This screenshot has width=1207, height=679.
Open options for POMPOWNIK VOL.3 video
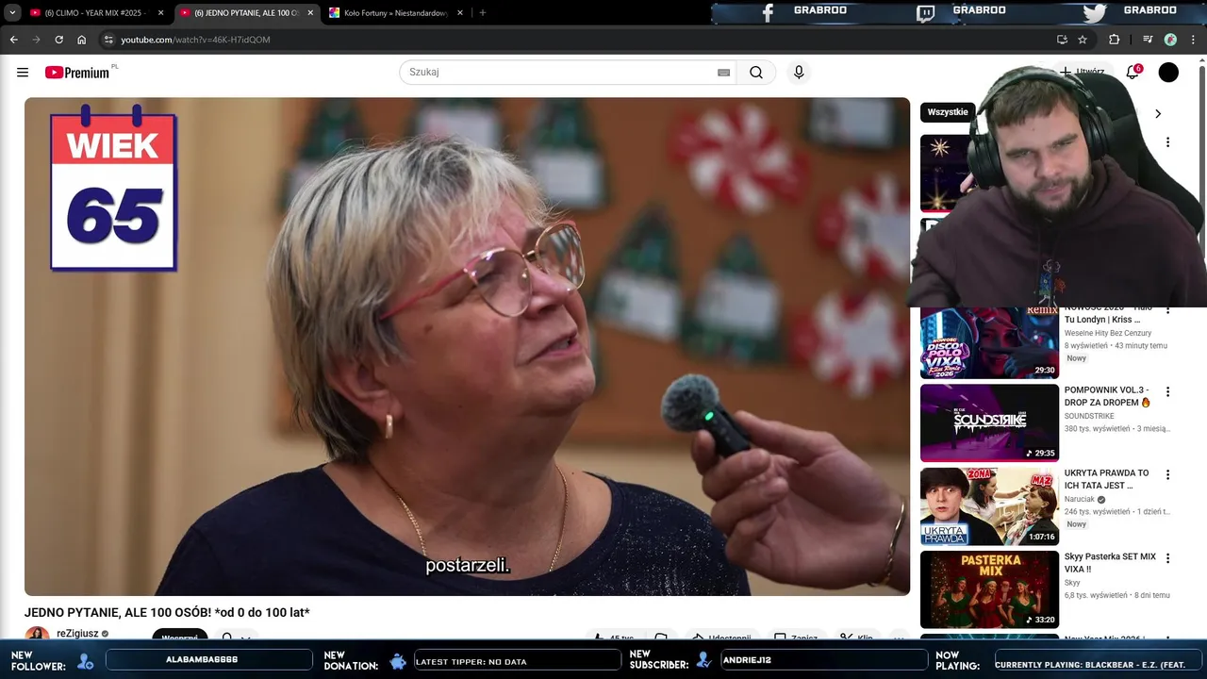[1167, 391]
